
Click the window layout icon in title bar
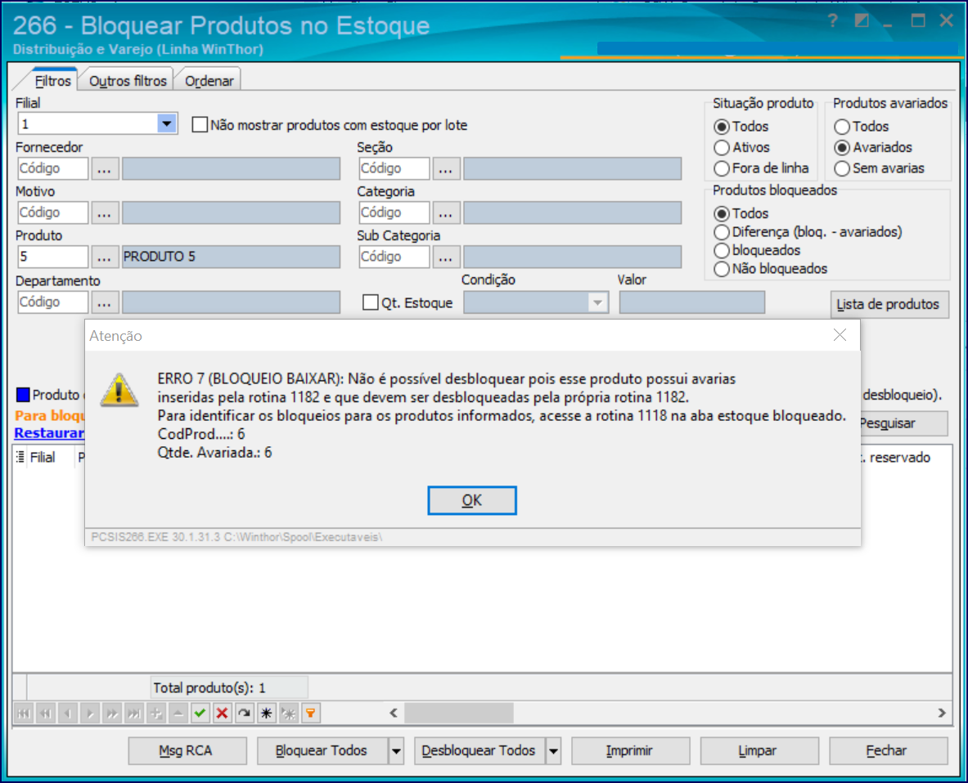(862, 20)
